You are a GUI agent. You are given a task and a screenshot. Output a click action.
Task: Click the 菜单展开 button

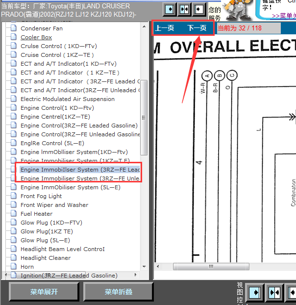[x=44, y=292]
